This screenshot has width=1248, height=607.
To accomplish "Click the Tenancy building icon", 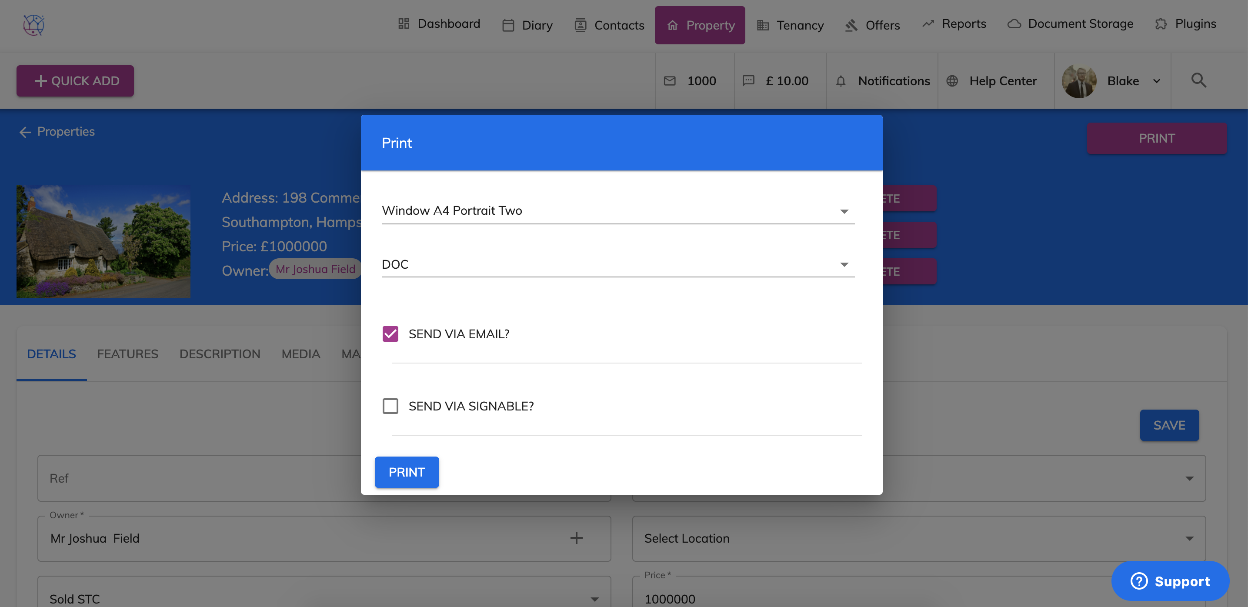I will click(x=763, y=25).
